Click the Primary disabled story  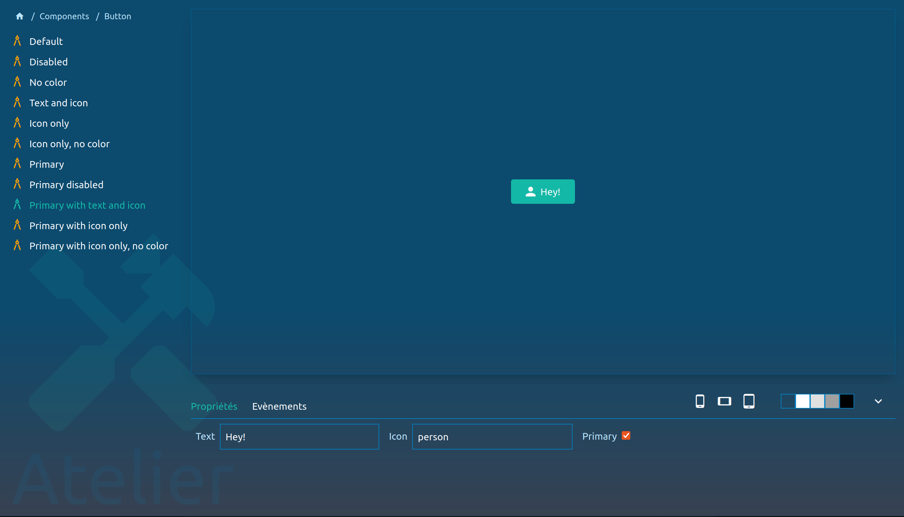[x=66, y=184]
